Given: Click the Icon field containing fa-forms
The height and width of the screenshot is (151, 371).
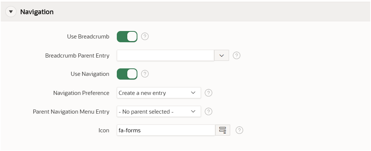Looking at the screenshot, I should point(166,130).
